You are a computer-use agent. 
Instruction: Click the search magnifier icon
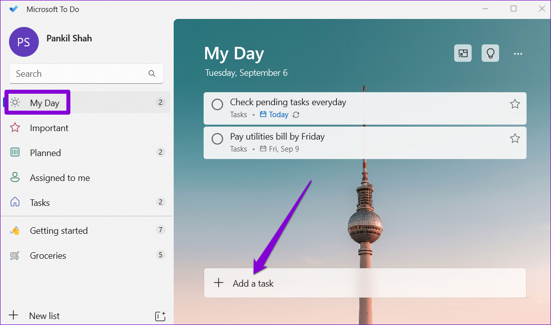[152, 73]
